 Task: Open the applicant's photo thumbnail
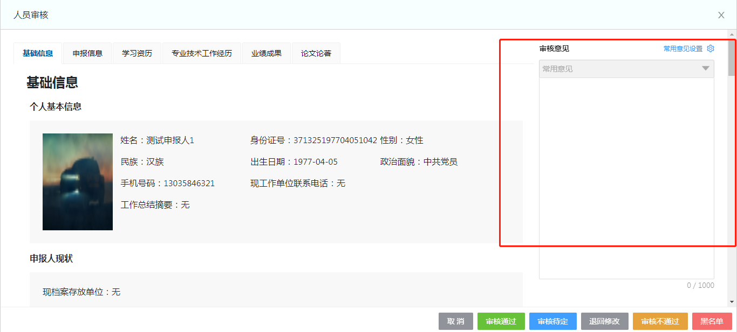click(x=78, y=182)
